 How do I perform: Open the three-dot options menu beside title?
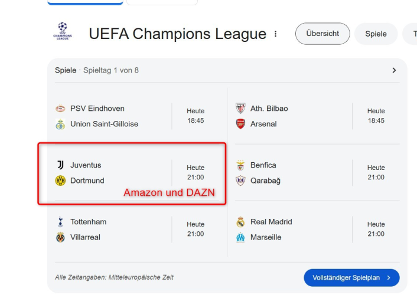(x=275, y=34)
